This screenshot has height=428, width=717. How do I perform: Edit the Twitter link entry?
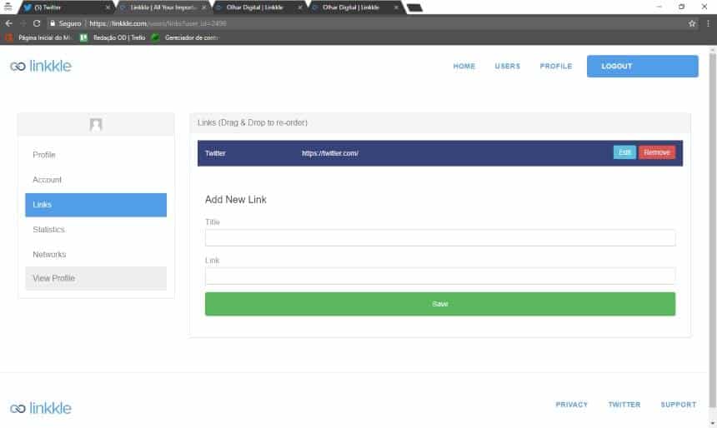(624, 152)
